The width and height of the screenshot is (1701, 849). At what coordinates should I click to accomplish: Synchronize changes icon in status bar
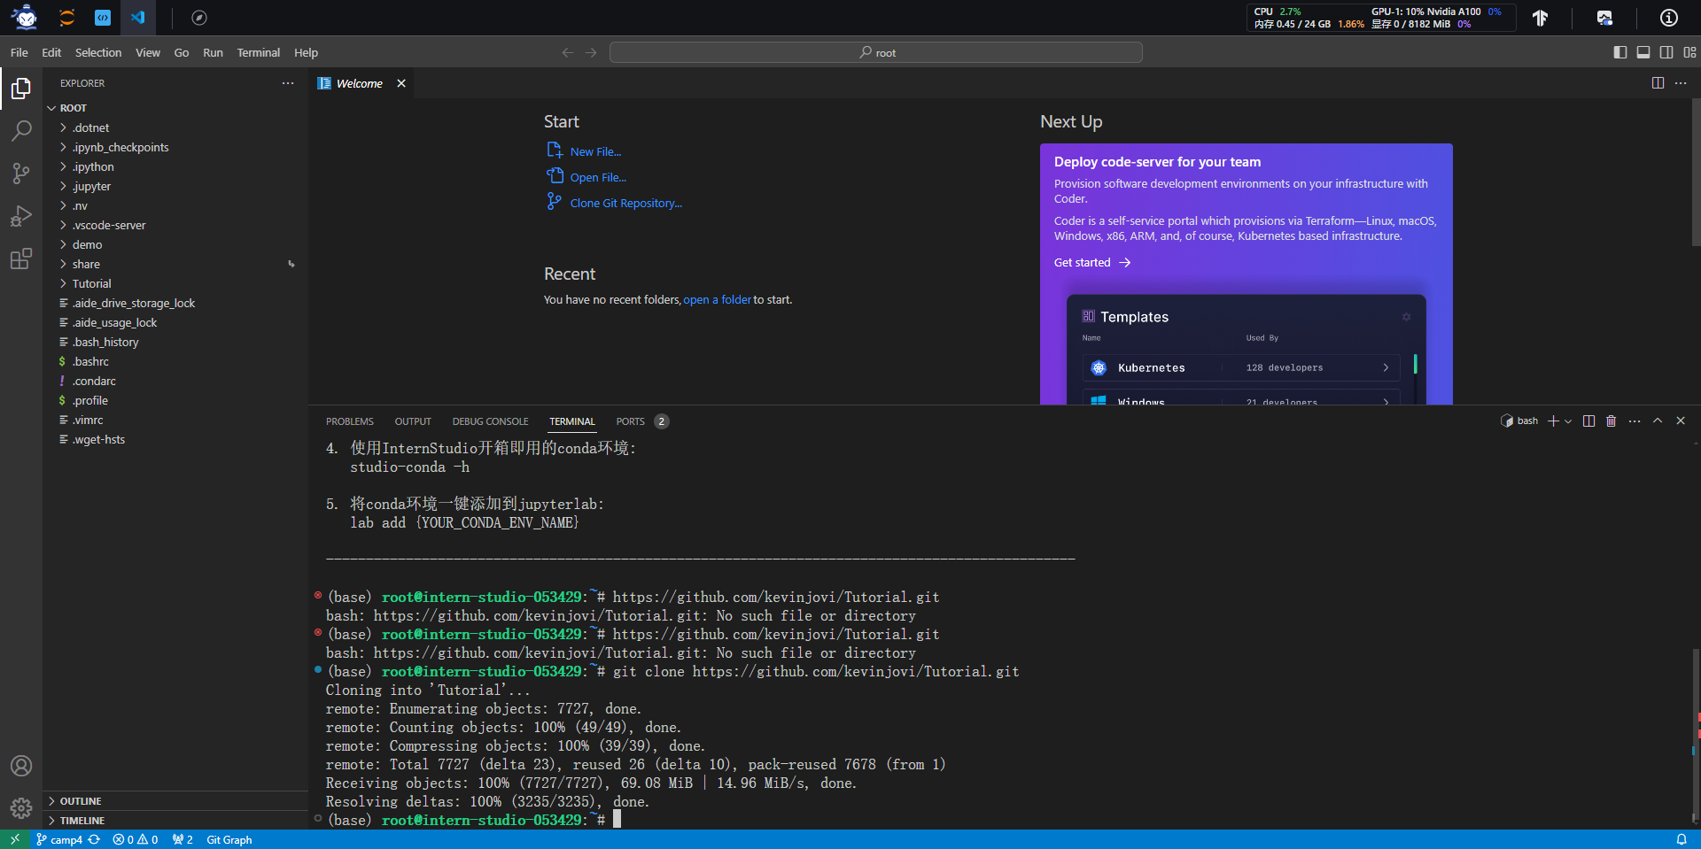coord(95,839)
